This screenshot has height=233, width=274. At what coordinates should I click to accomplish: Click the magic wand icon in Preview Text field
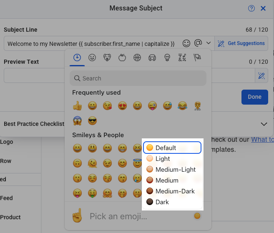[261, 76]
